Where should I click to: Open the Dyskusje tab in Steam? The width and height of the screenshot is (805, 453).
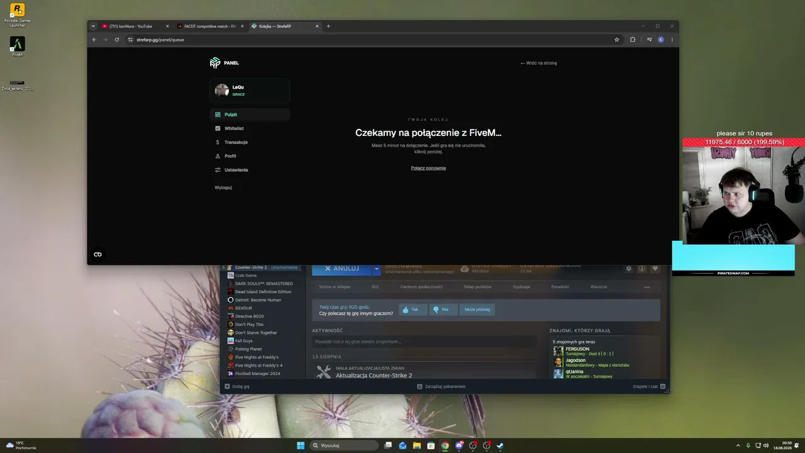click(x=521, y=287)
